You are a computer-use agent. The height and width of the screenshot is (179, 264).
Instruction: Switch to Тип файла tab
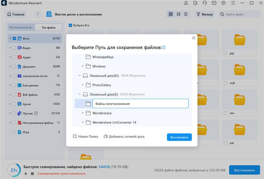coord(49,27)
